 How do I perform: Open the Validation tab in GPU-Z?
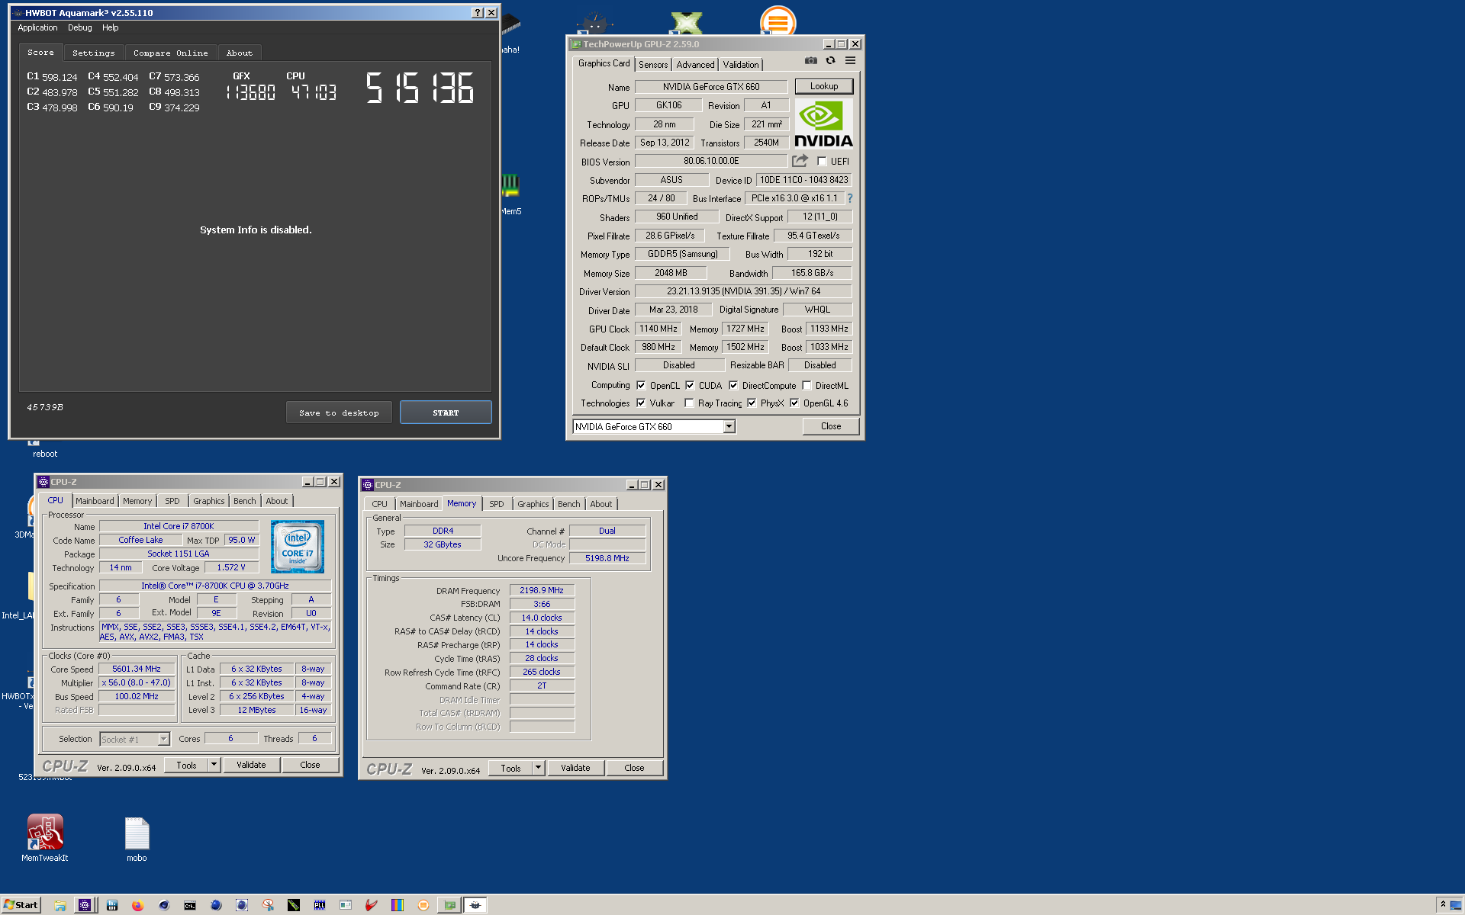(741, 65)
